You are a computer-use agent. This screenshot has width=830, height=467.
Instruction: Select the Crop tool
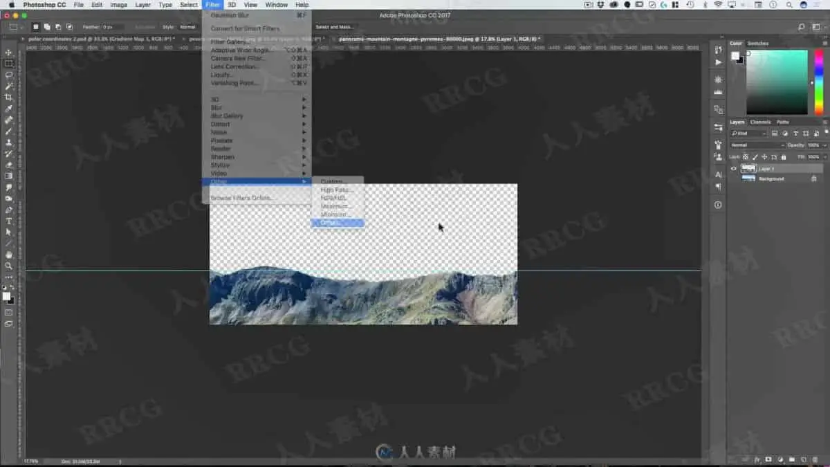pyautogui.click(x=8, y=98)
